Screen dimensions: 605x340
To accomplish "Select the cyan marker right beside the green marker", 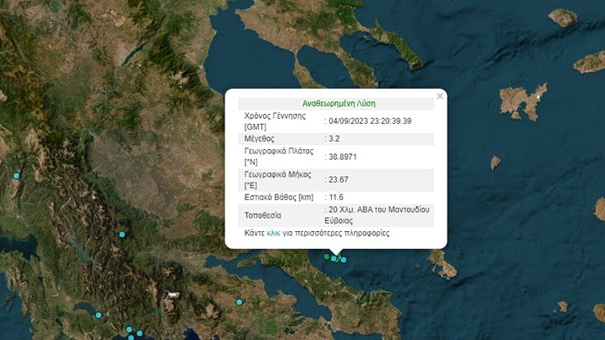I will tap(334, 259).
